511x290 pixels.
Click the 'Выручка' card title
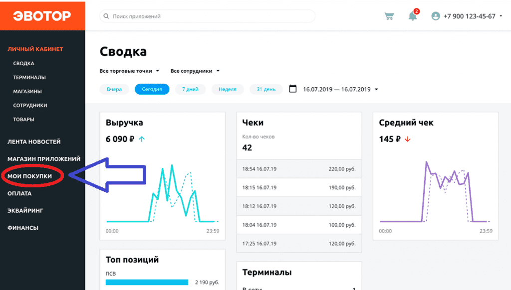point(124,123)
